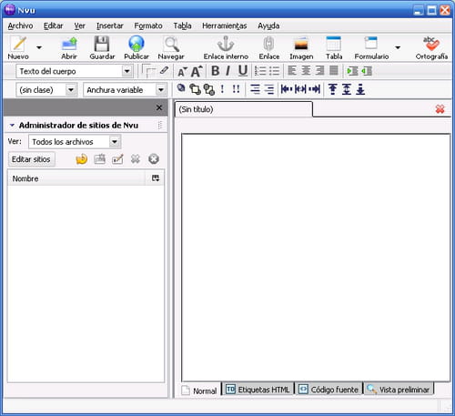The height and width of the screenshot is (416, 455).
Task: Apply emphasis with single exclamation icon
Action: pos(222,89)
